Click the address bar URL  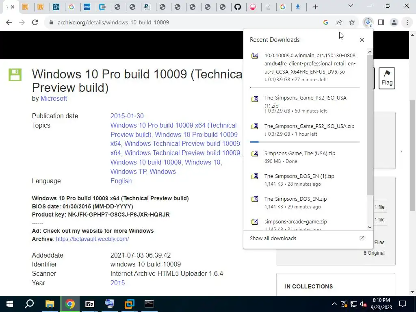coord(113,22)
